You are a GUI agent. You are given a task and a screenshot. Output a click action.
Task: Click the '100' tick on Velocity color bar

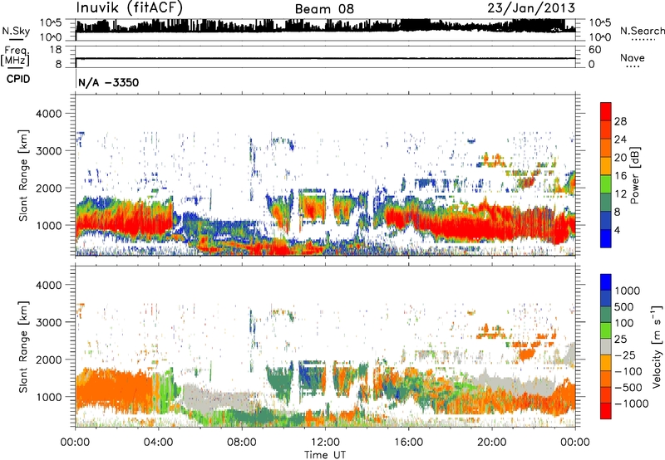(x=624, y=323)
